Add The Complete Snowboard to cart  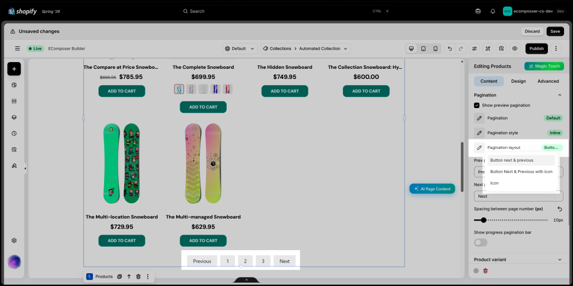pyautogui.click(x=203, y=107)
